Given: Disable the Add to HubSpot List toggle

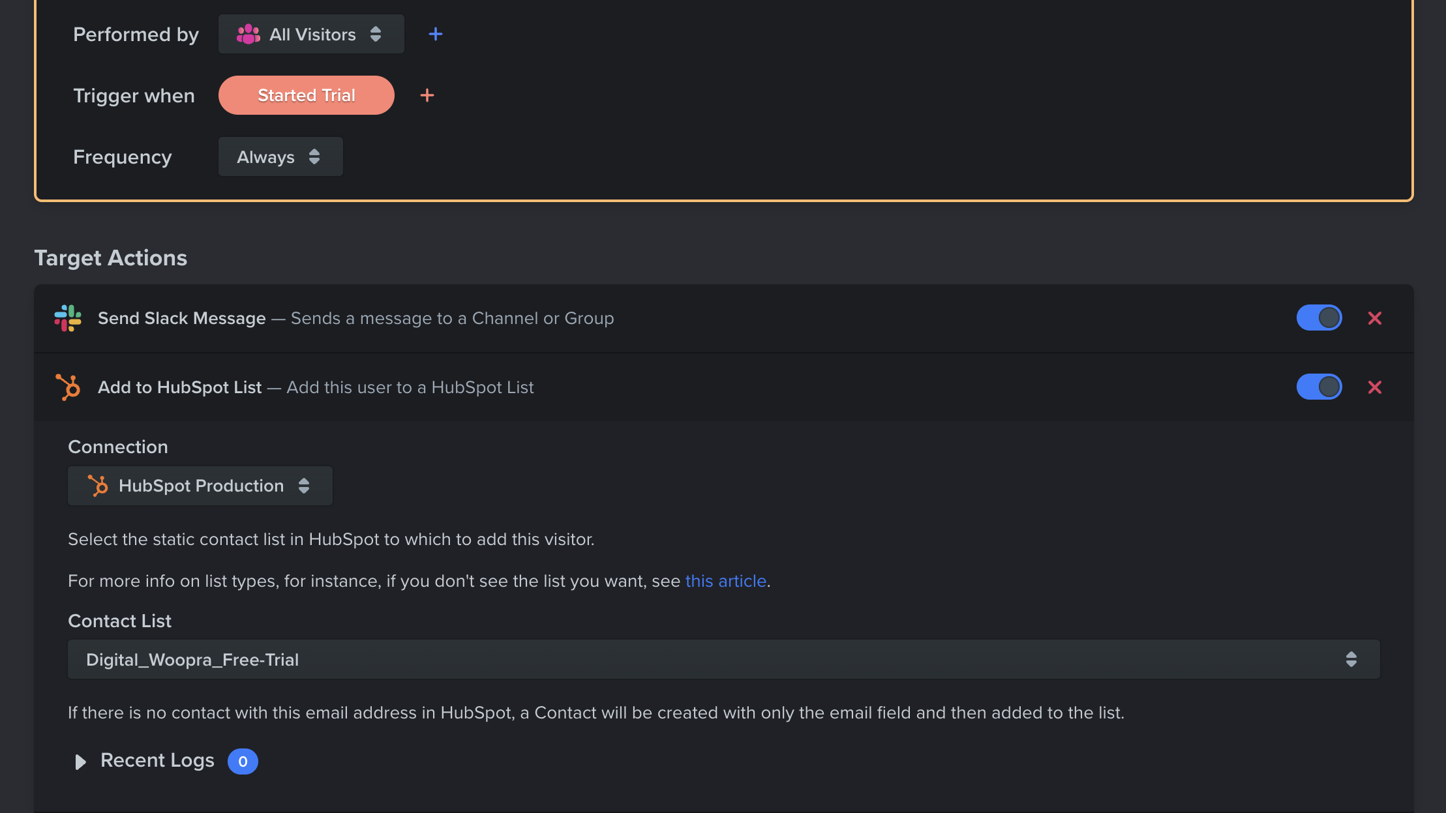Looking at the screenshot, I should (x=1319, y=386).
